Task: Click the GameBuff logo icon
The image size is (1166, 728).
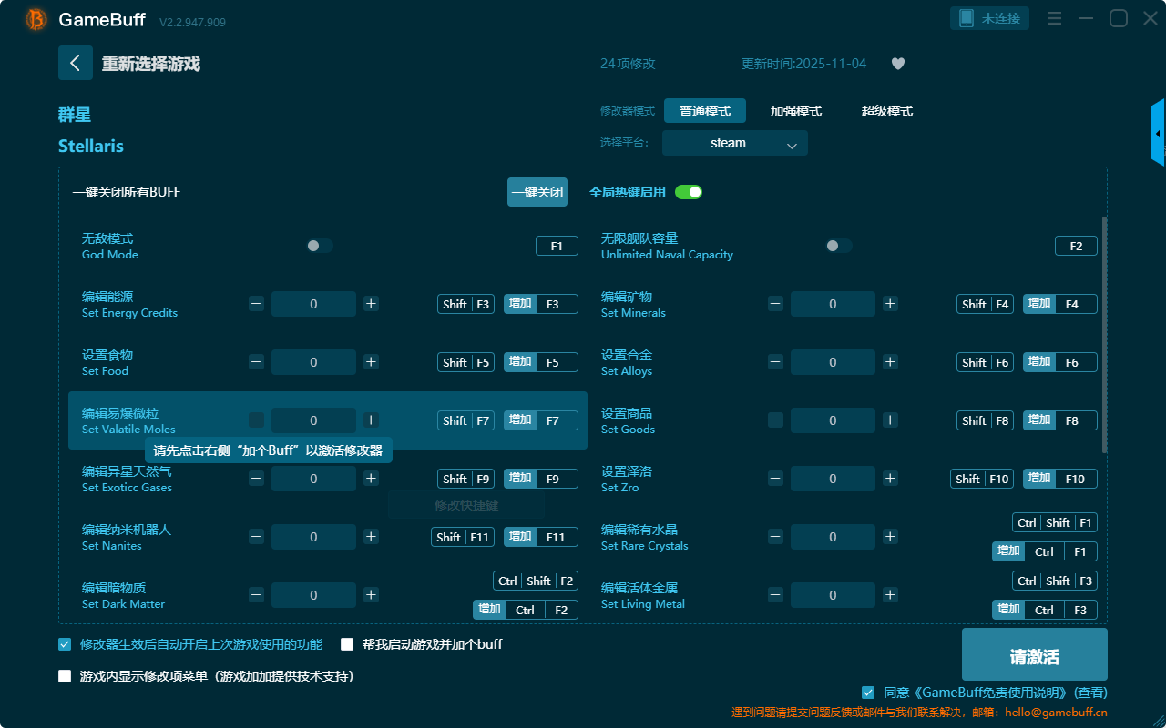Action: pos(36,19)
